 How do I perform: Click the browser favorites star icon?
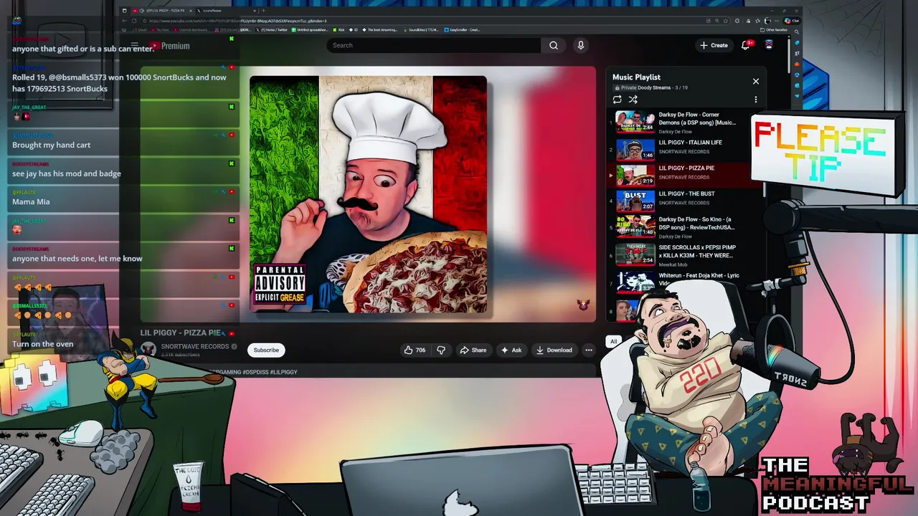click(727, 21)
